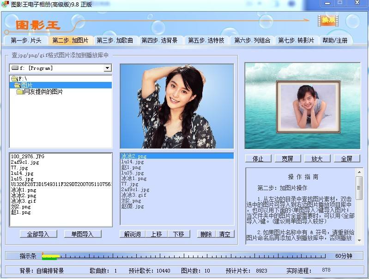Click the 单图导入 button
Screen dimensions: 369x279
[83, 234]
